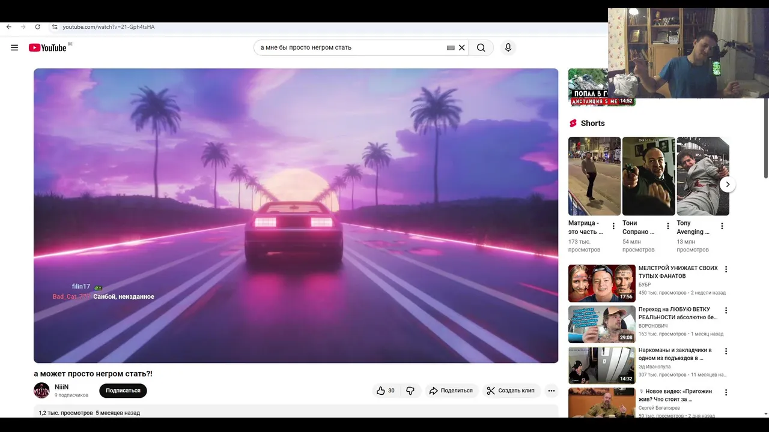Click the ВОРОНОВИЧ channel name
The width and height of the screenshot is (769, 432).
pos(653,326)
